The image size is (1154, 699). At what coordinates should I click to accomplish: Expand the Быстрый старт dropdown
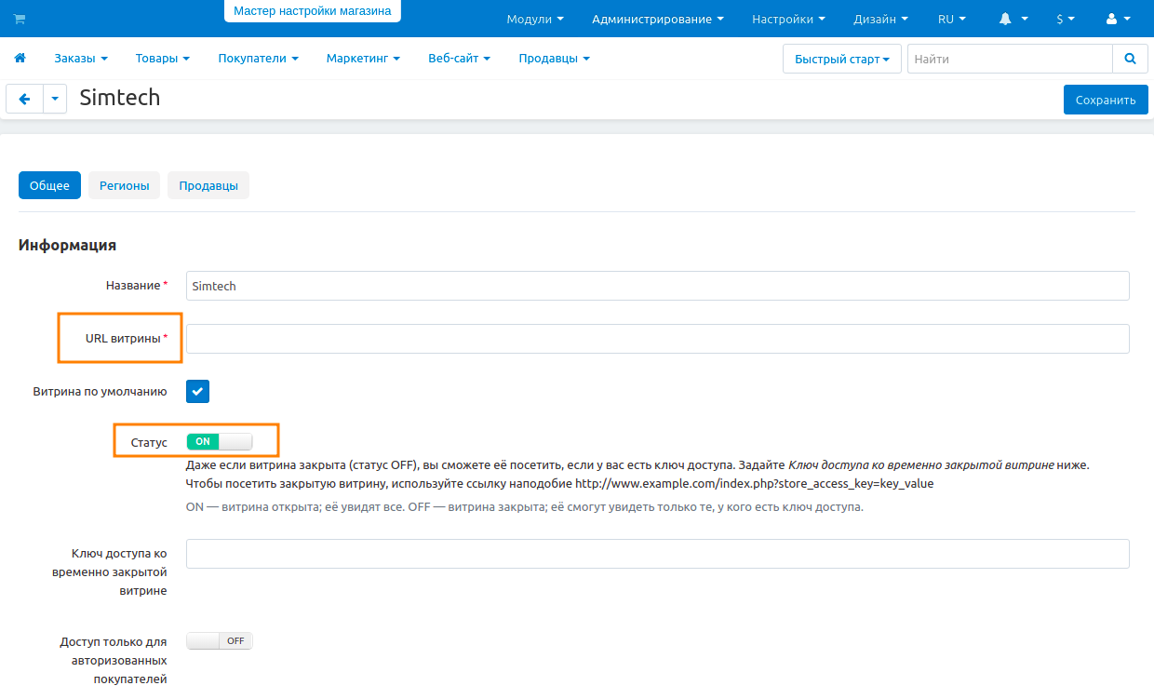[841, 59]
